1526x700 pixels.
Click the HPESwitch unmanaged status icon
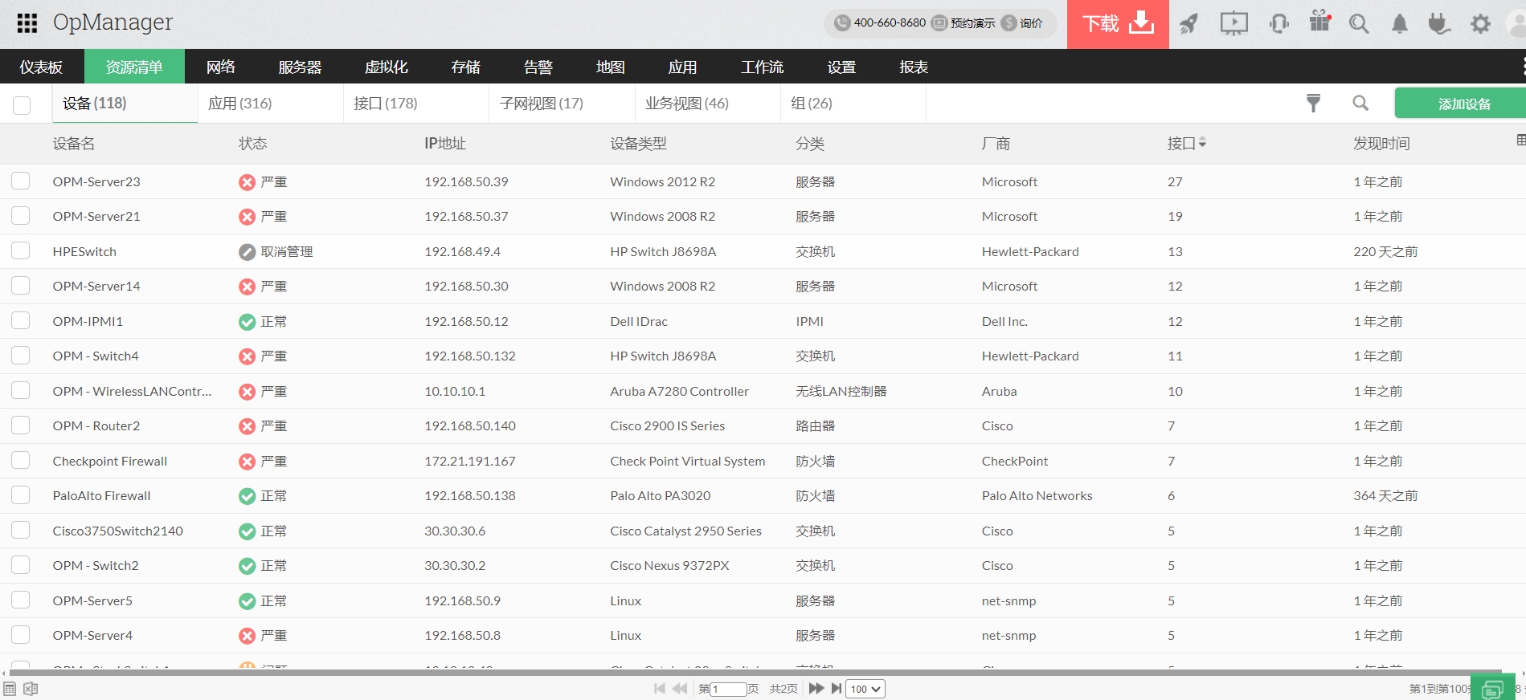248,252
